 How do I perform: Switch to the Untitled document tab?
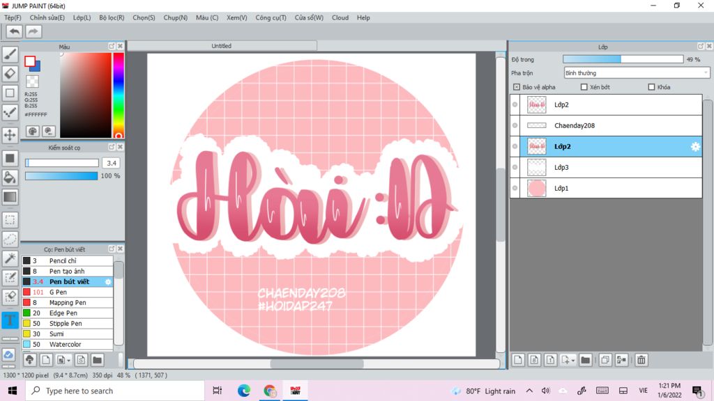point(222,46)
